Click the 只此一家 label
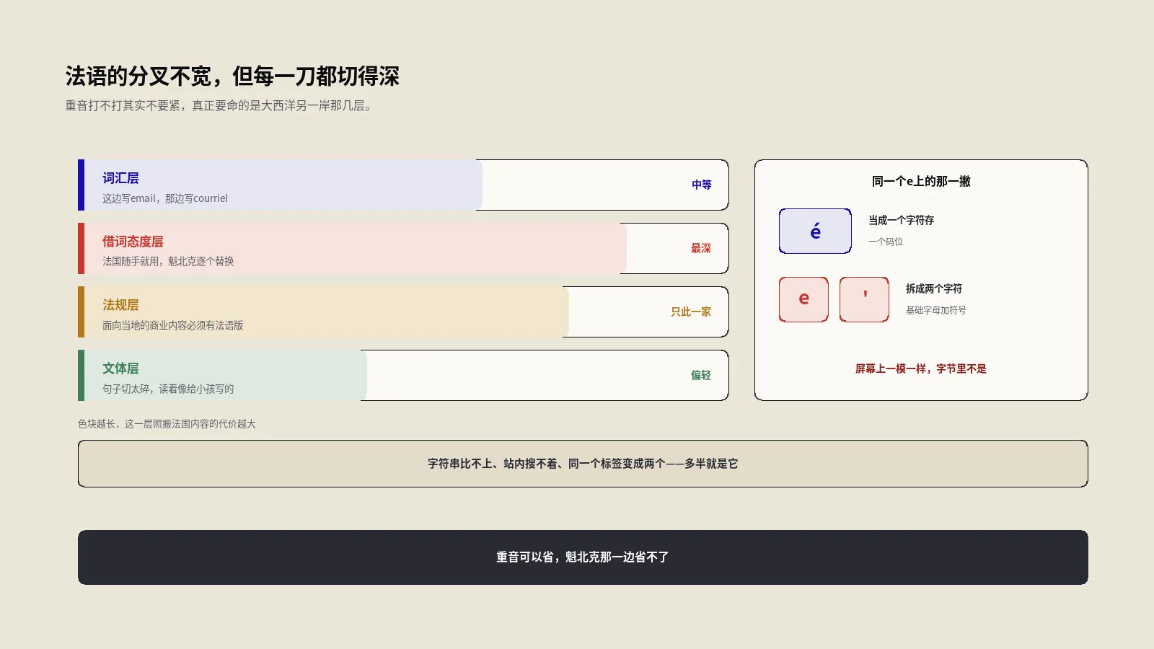This screenshot has height=649, width=1154. pyautogui.click(x=691, y=312)
